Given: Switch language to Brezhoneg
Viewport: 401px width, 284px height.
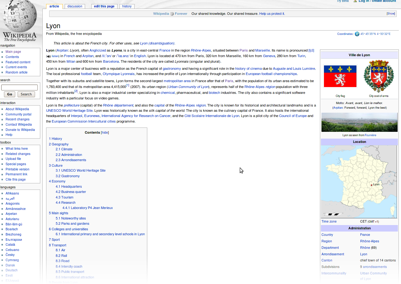Looking at the screenshot, I should coord(13,234).
